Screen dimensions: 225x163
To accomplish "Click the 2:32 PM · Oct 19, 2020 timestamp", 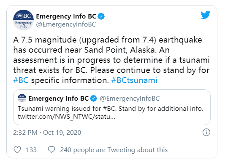I will point(47,133).
